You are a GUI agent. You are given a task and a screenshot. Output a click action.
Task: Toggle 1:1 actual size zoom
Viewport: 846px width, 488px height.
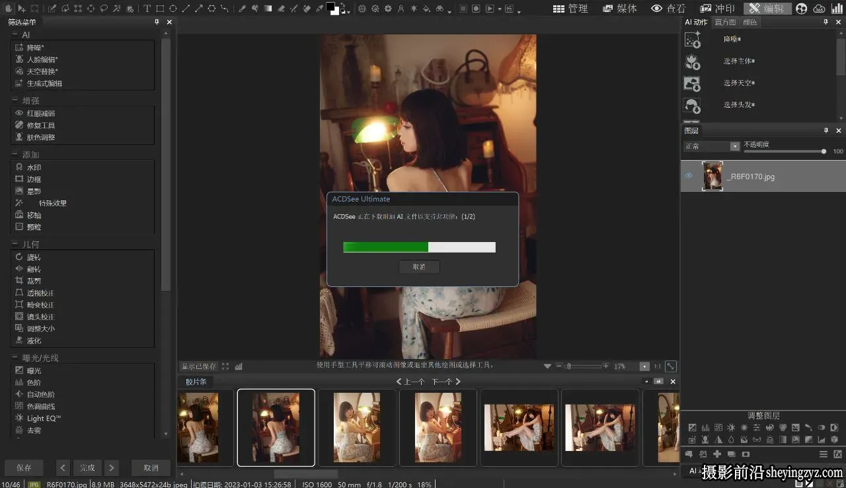[x=657, y=366]
